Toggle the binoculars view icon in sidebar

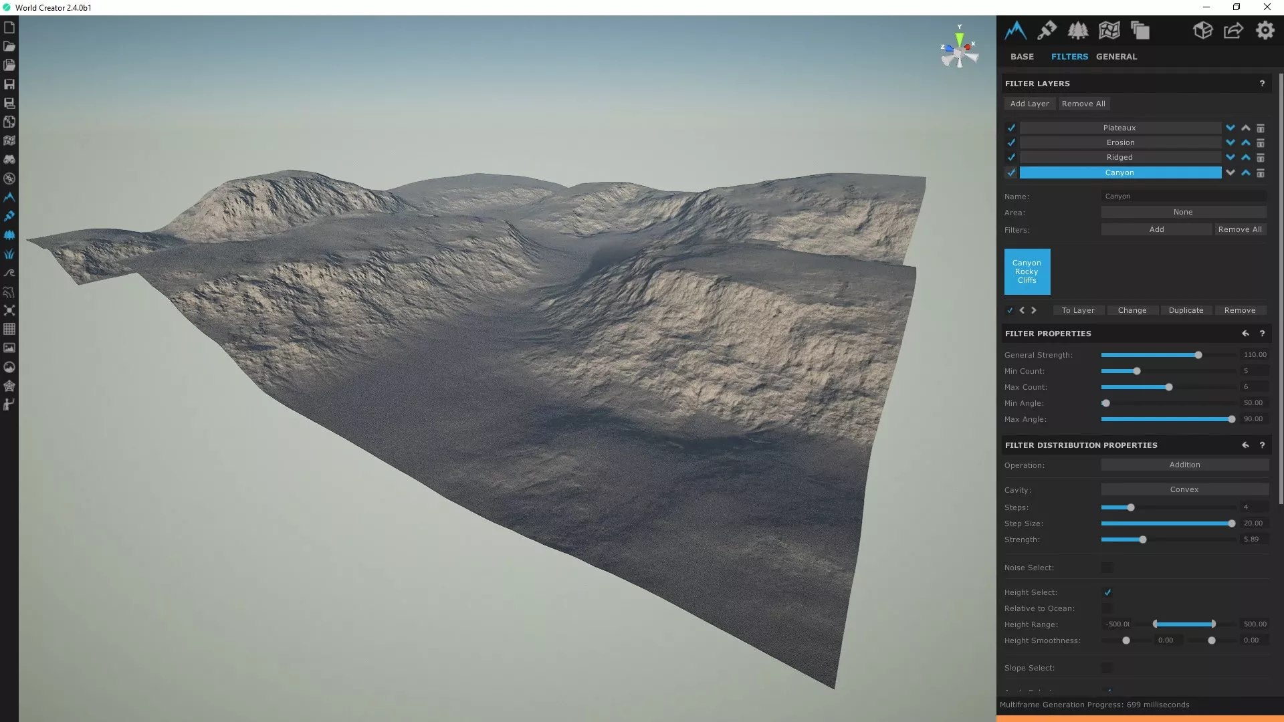pyautogui.click(x=9, y=160)
